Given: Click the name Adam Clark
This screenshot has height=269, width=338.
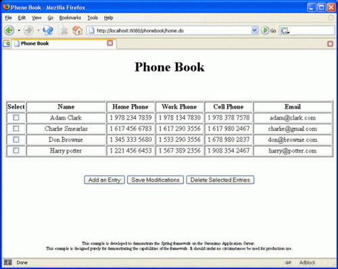Looking at the screenshot, I should 66,118.
